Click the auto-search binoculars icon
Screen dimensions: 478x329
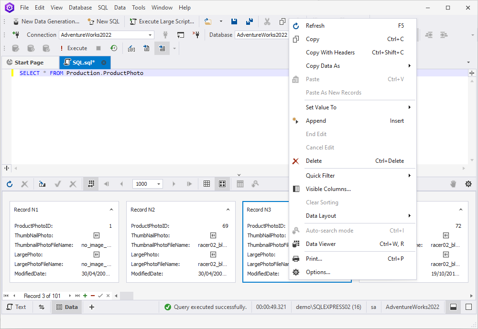click(x=255, y=184)
